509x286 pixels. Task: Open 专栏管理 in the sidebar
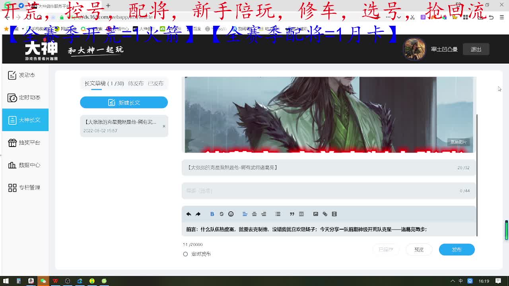[x=25, y=187]
